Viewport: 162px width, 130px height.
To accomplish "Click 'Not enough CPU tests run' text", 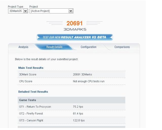I will (89, 81).
